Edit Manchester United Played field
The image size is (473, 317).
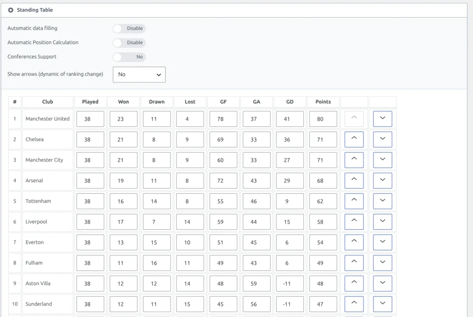click(x=90, y=119)
